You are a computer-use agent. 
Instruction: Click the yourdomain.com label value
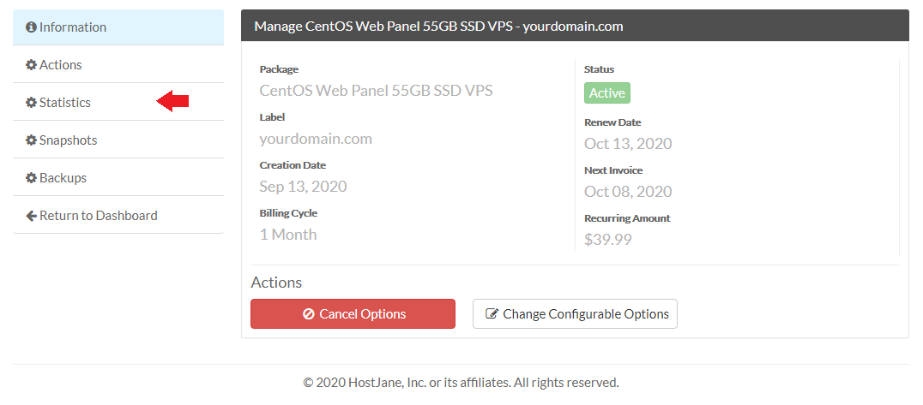pyautogui.click(x=316, y=139)
